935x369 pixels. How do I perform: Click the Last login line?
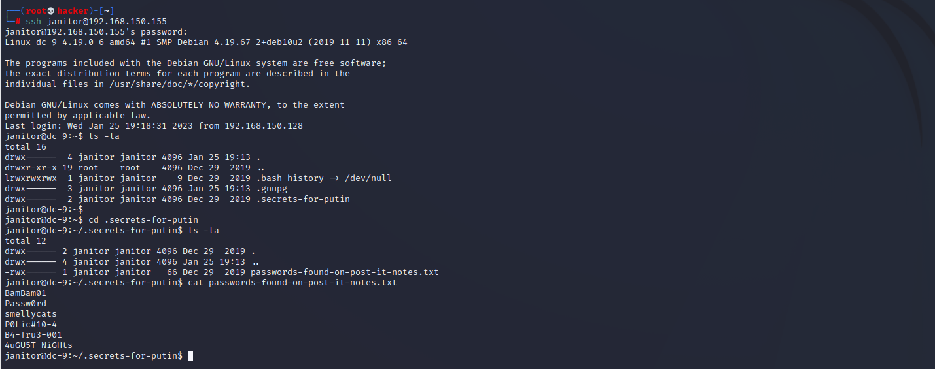154,126
